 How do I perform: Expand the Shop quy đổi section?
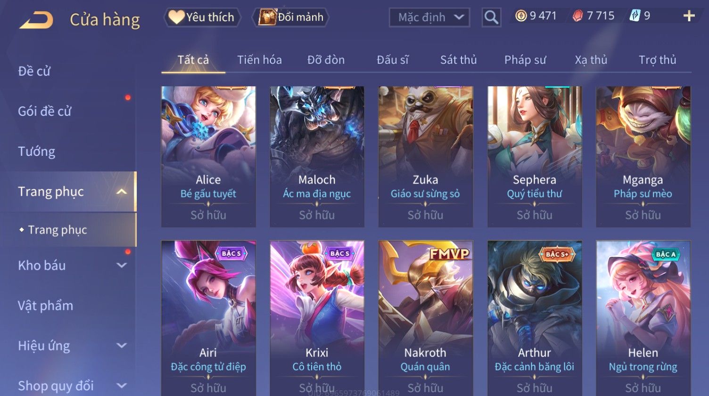click(x=122, y=386)
